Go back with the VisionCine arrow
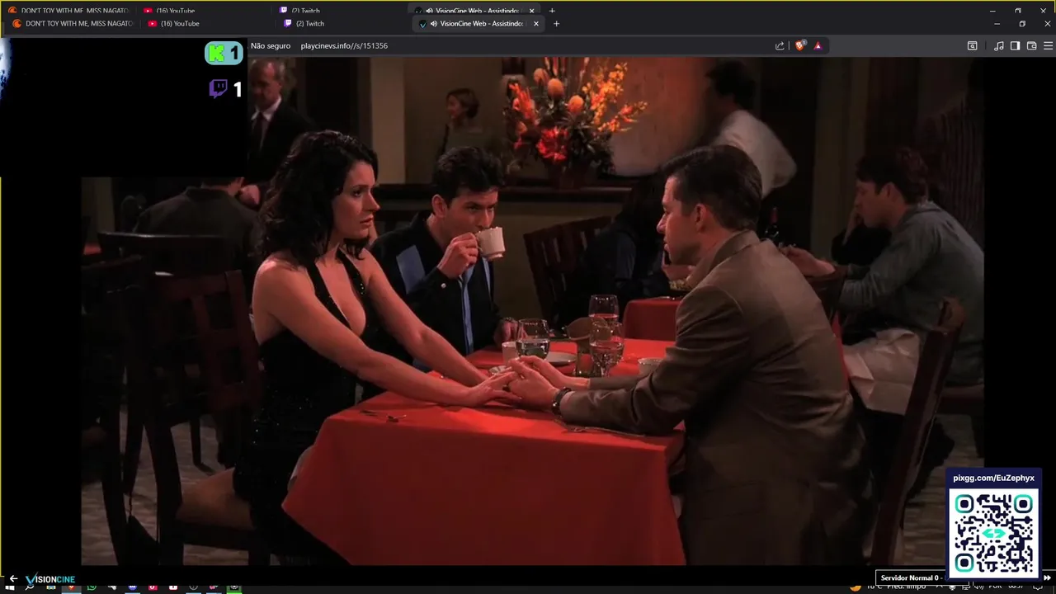This screenshot has width=1056, height=594. click(13, 578)
